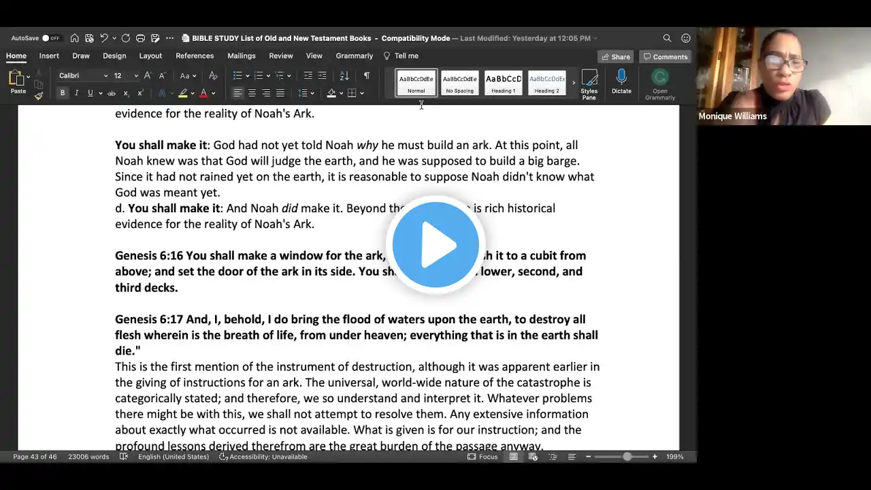
Task: Toggle show paragraph marks
Action: point(367,76)
